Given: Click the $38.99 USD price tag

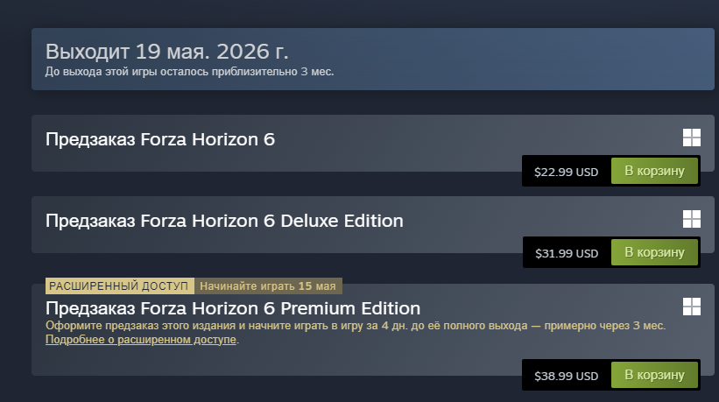Looking at the screenshot, I should pyautogui.click(x=566, y=375).
